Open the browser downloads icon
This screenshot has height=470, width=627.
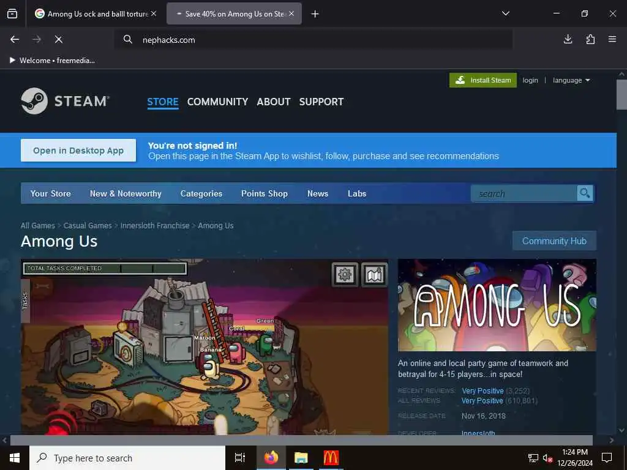click(568, 39)
